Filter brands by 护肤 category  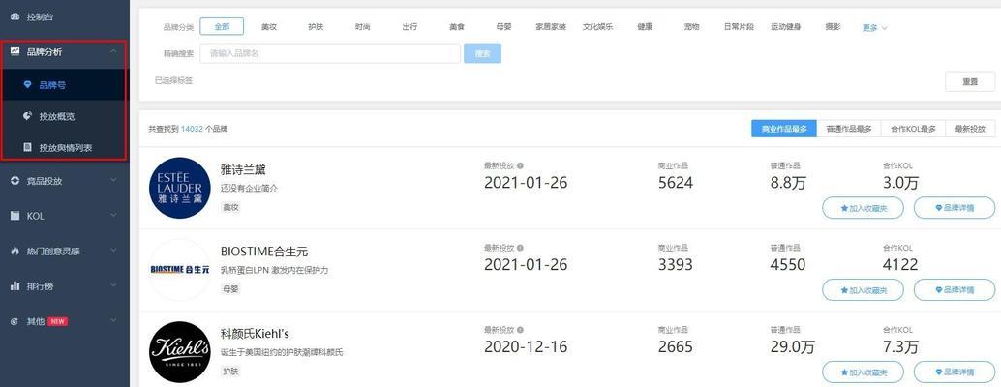[316, 27]
